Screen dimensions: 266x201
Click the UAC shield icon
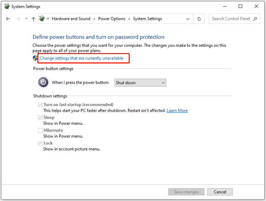[35, 58]
